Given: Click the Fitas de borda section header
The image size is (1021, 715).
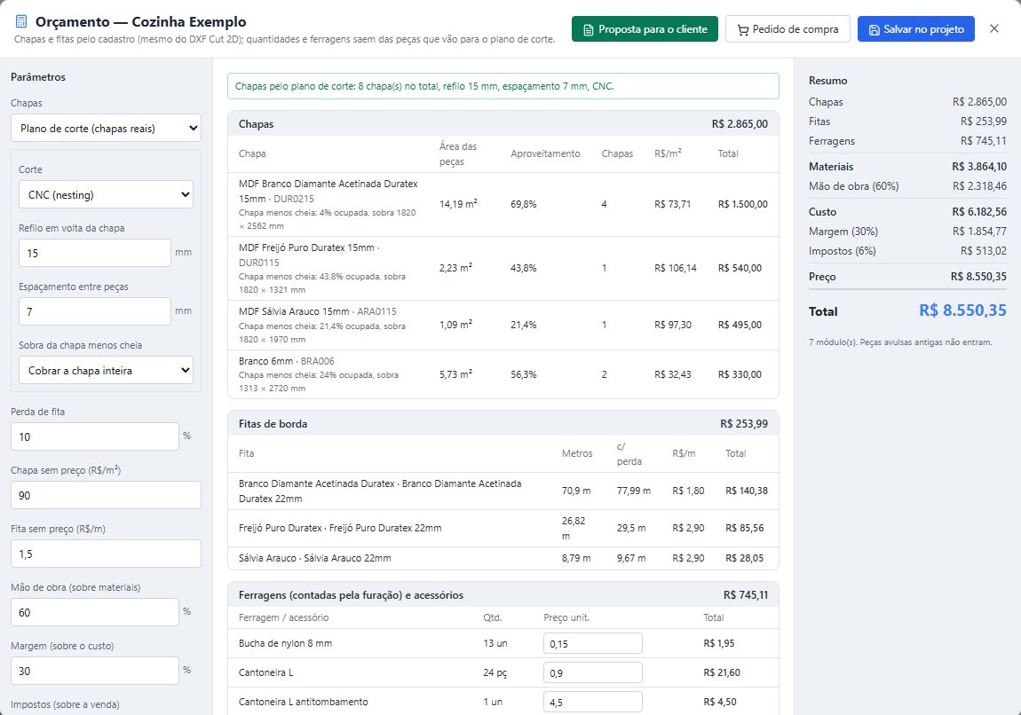Looking at the screenshot, I should tap(503, 423).
